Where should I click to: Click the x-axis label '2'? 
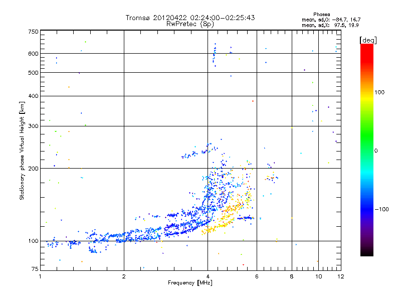coord(124,276)
